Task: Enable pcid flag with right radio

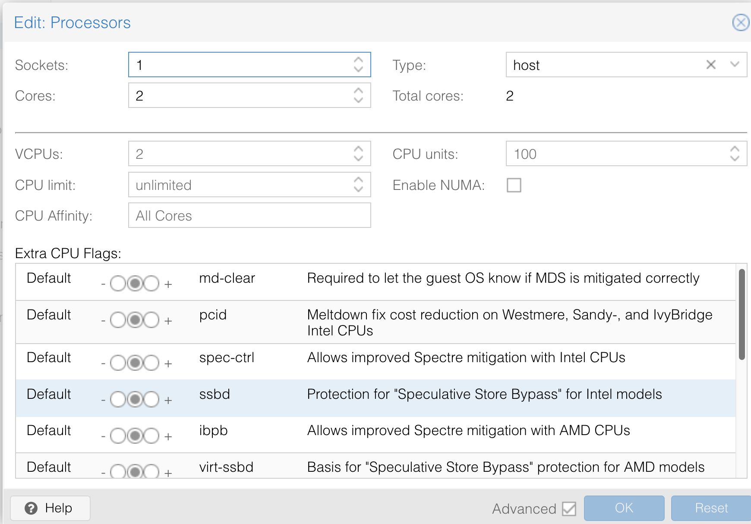Action: [x=151, y=320]
